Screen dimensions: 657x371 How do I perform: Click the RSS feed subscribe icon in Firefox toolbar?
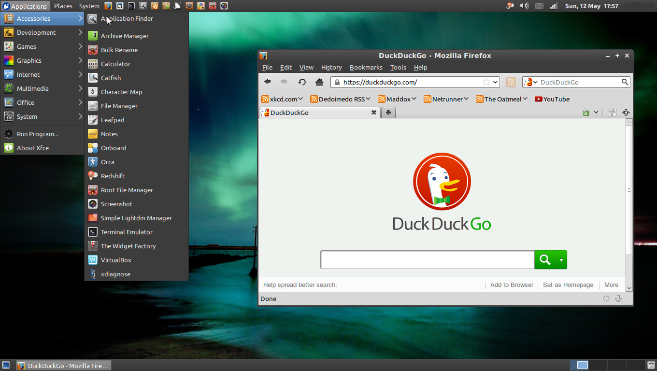pos(511,82)
